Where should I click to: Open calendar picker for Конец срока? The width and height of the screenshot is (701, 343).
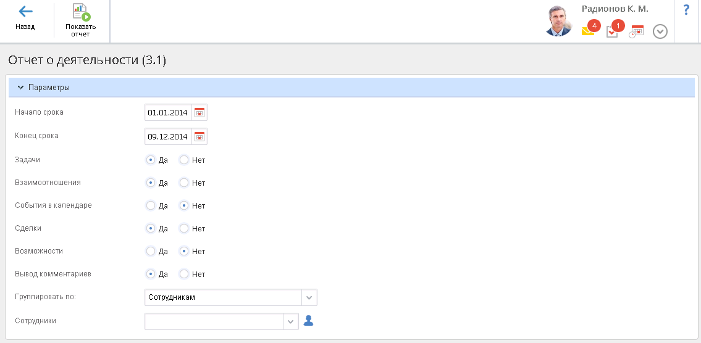tap(199, 136)
